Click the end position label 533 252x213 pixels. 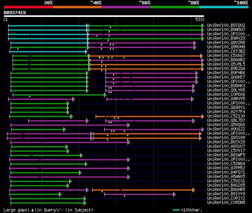point(199,19)
